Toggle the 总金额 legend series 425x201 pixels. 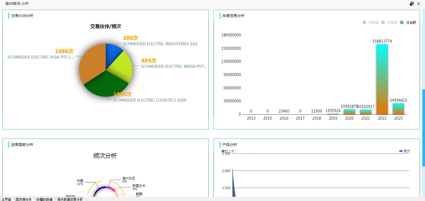tap(408, 23)
